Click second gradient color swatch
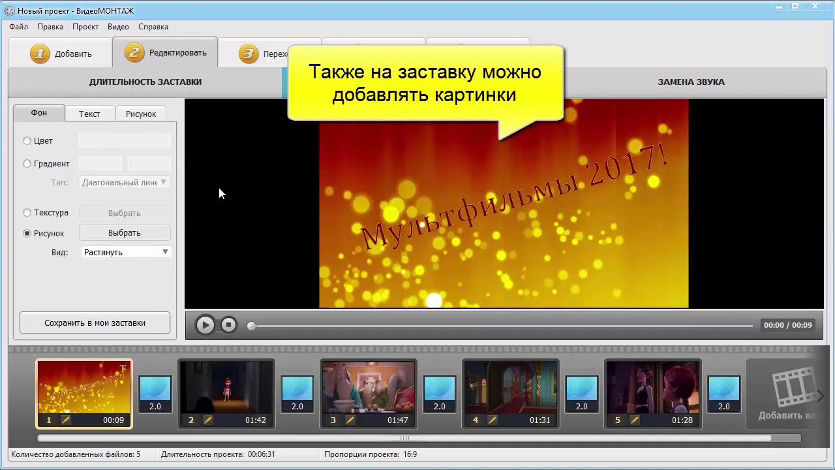Viewport: 835px width, 470px height. click(149, 164)
